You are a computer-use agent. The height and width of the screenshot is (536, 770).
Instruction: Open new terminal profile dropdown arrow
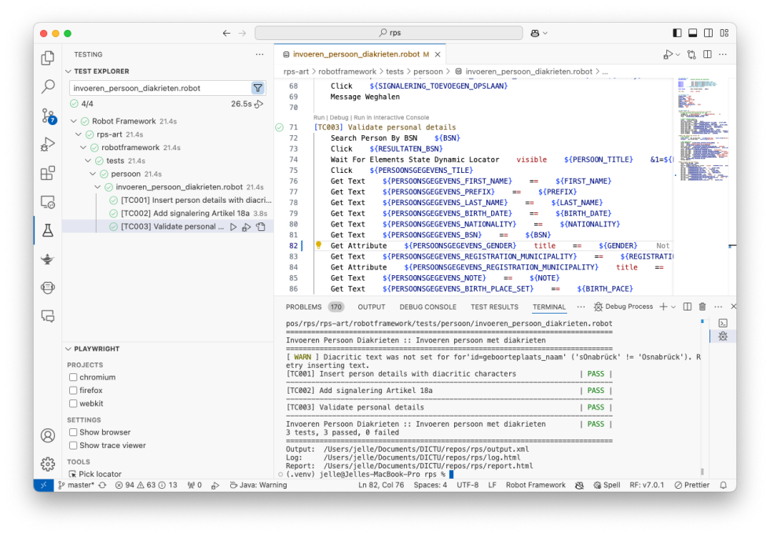tap(673, 307)
